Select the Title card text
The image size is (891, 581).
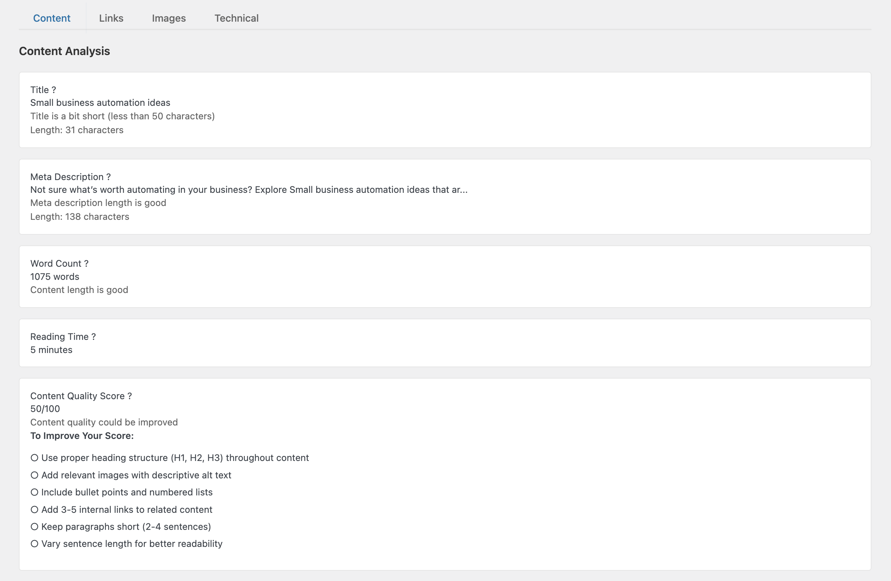(100, 103)
